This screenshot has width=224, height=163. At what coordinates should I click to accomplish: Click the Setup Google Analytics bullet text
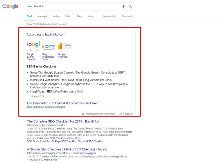coord(79,86)
